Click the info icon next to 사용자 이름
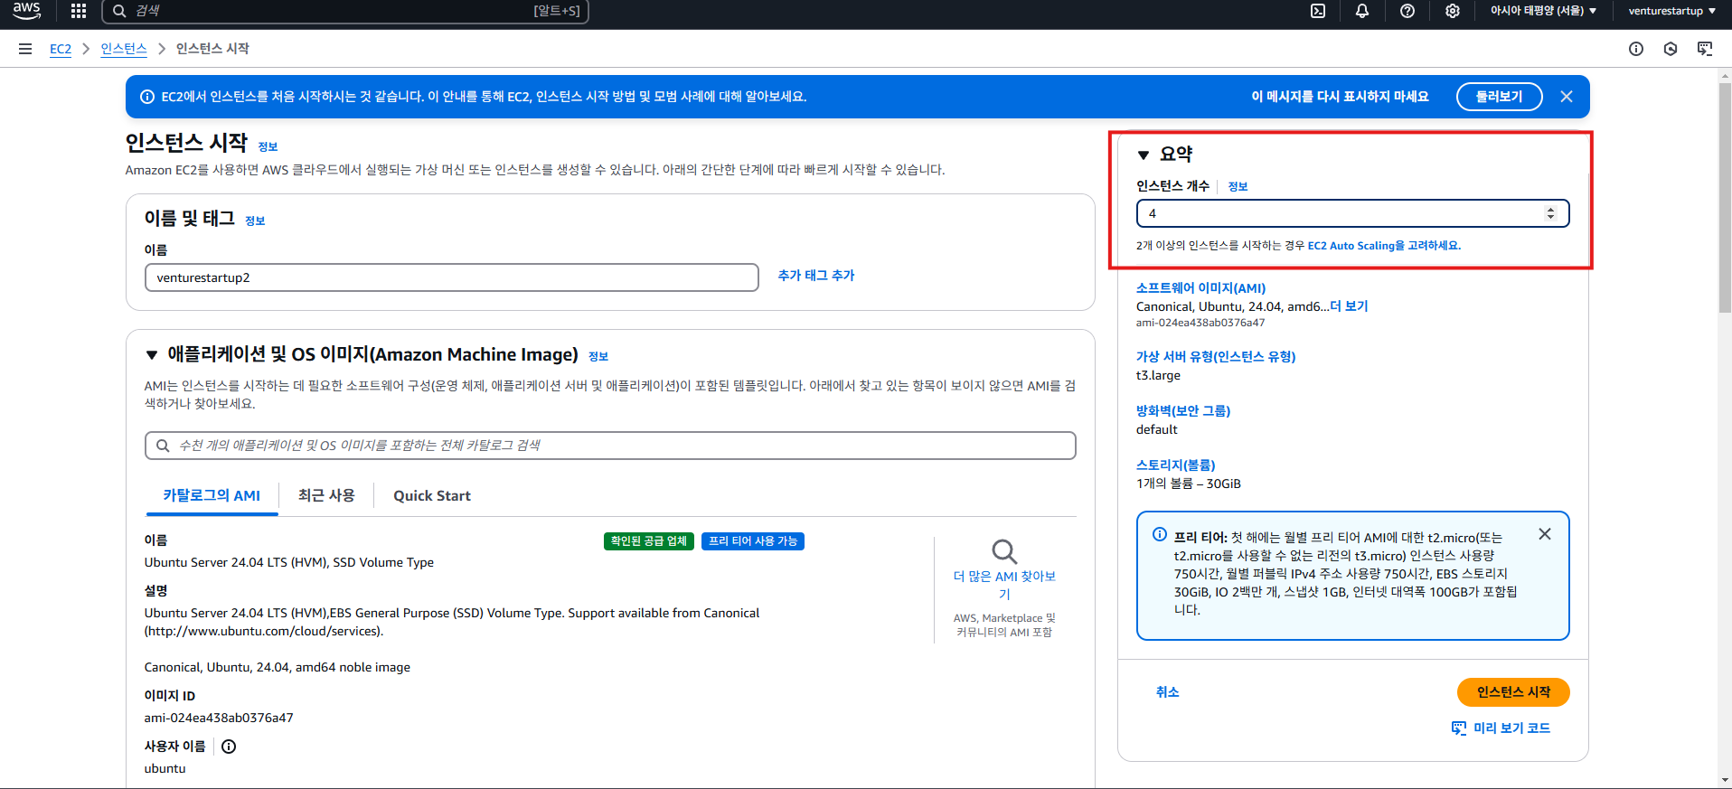Screen dimensions: 1732x789 pos(229,747)
